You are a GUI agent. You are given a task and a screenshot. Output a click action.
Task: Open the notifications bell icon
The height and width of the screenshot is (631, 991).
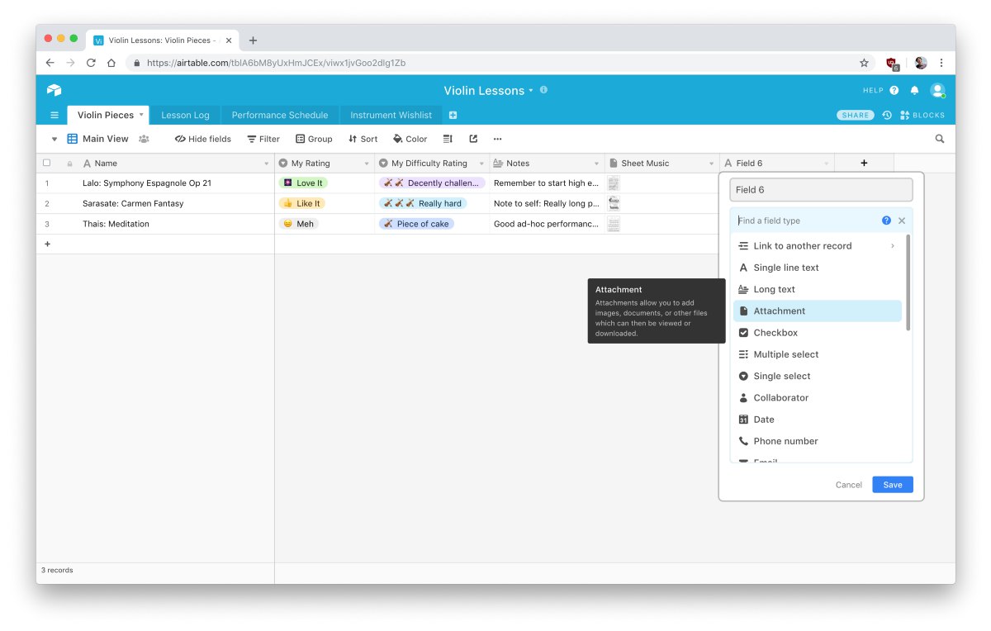coord(915,90)
